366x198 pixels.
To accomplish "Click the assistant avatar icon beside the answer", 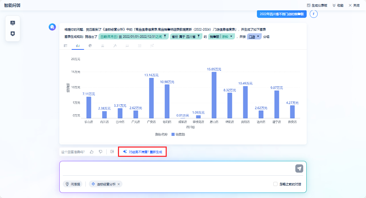I will 52,27.
